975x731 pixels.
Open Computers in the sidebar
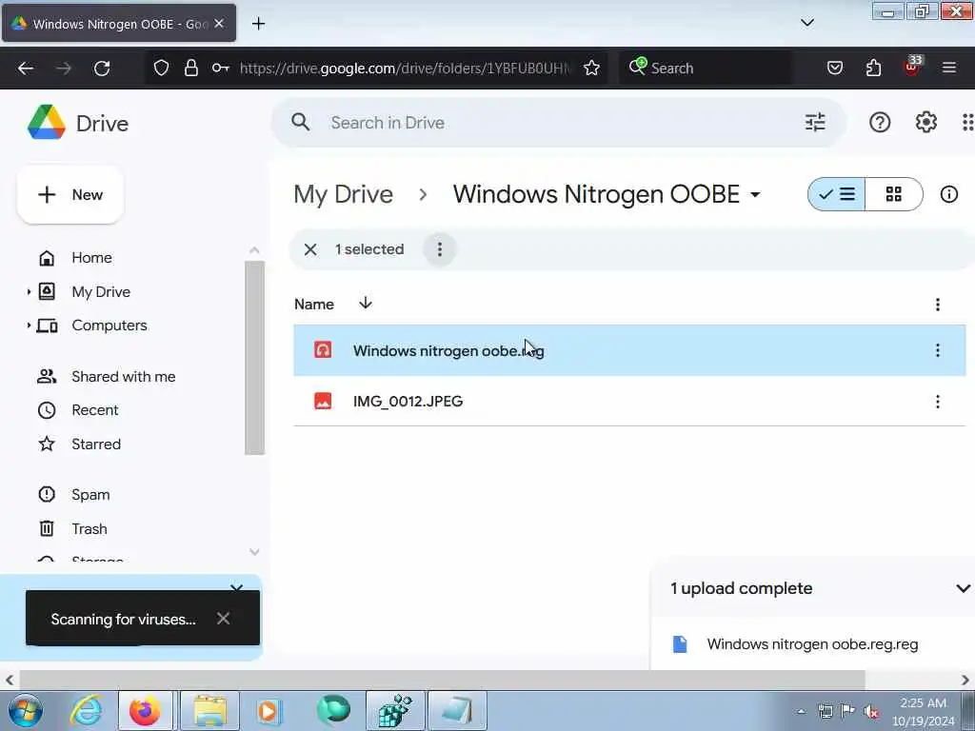[x=109, y=326]
